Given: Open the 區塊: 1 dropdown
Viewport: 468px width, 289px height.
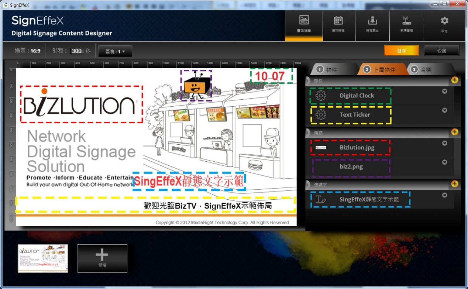Looking at the screenshot, I should point(115,52).
